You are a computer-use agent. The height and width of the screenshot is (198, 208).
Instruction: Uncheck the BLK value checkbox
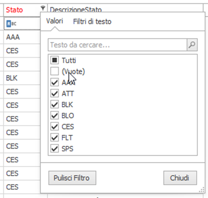click(x=55, y=104)
